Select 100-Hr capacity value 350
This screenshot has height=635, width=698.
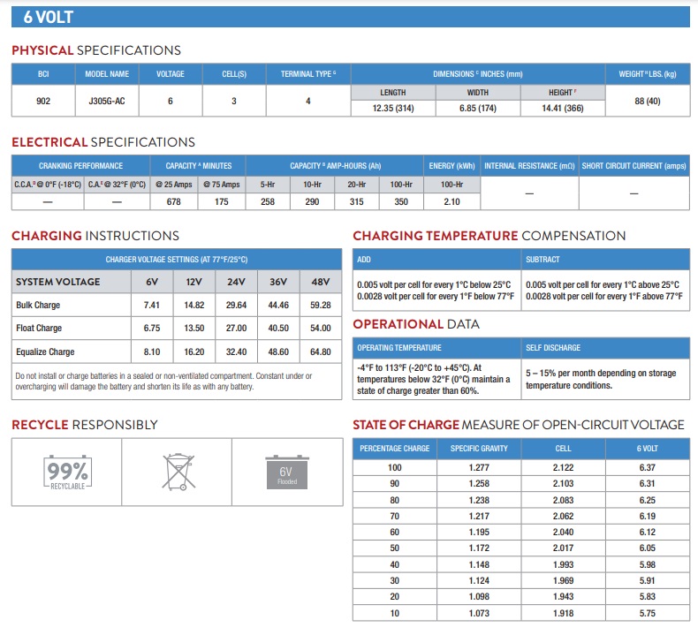click(401, 201)
